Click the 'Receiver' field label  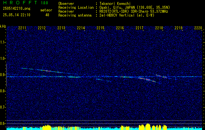(66, 11)
